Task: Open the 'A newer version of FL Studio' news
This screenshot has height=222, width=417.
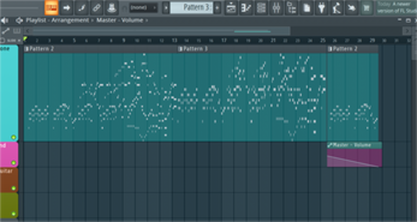Action: [397, 8]
